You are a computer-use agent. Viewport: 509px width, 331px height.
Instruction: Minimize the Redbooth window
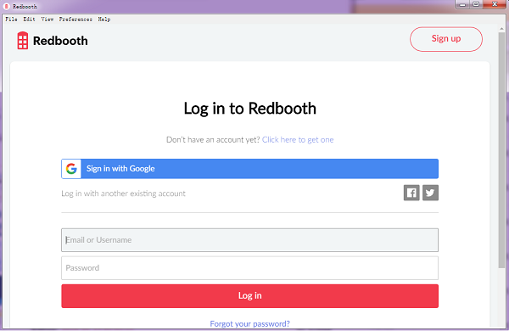[x=462, y=4]
